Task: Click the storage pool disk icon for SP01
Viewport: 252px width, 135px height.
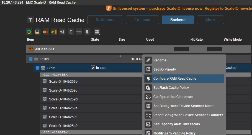Action: (43, 68)
